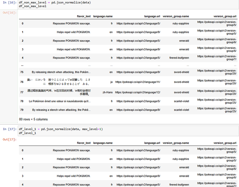Click the zh-Hans language name cell
The image size is (239, 187).
107,92
